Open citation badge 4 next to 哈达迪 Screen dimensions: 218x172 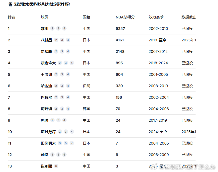pyautogui.click(x=68, y=86)
